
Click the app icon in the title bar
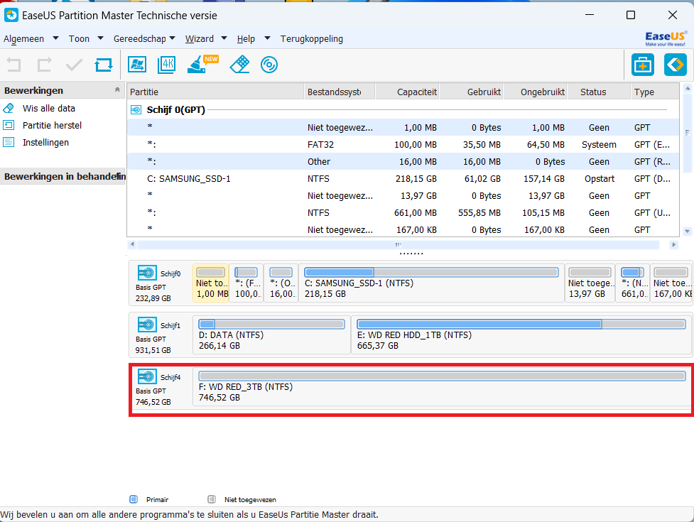(11, 15)
